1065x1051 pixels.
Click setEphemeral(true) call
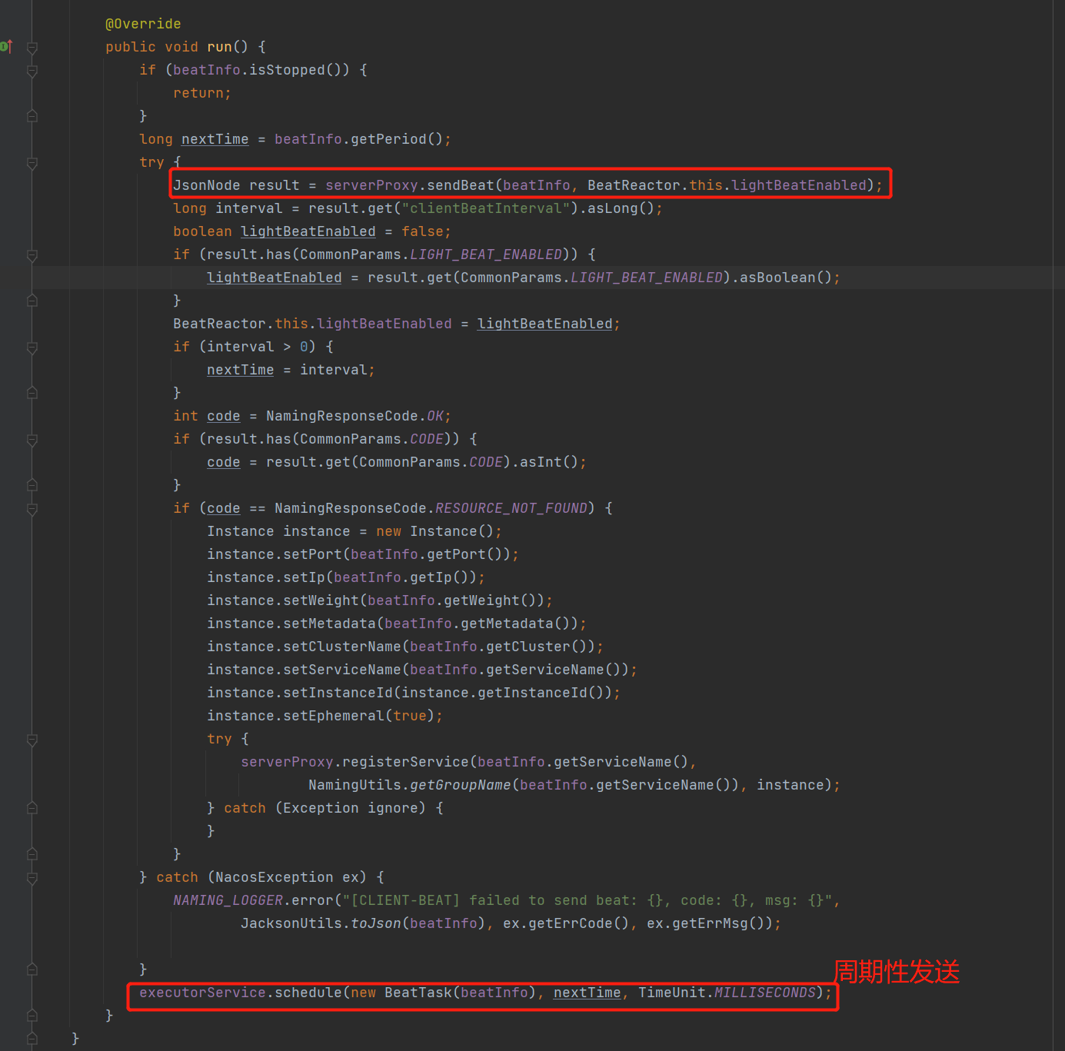click(359, 716)
